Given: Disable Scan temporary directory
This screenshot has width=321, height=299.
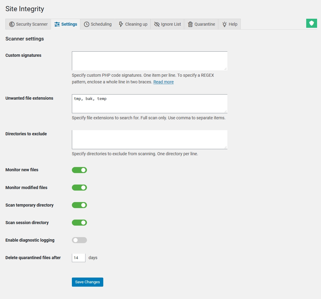Looking at the screenshot, I should 79,205.
